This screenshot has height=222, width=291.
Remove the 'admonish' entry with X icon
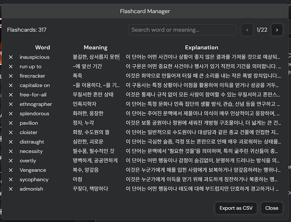(x=11, y=189)
